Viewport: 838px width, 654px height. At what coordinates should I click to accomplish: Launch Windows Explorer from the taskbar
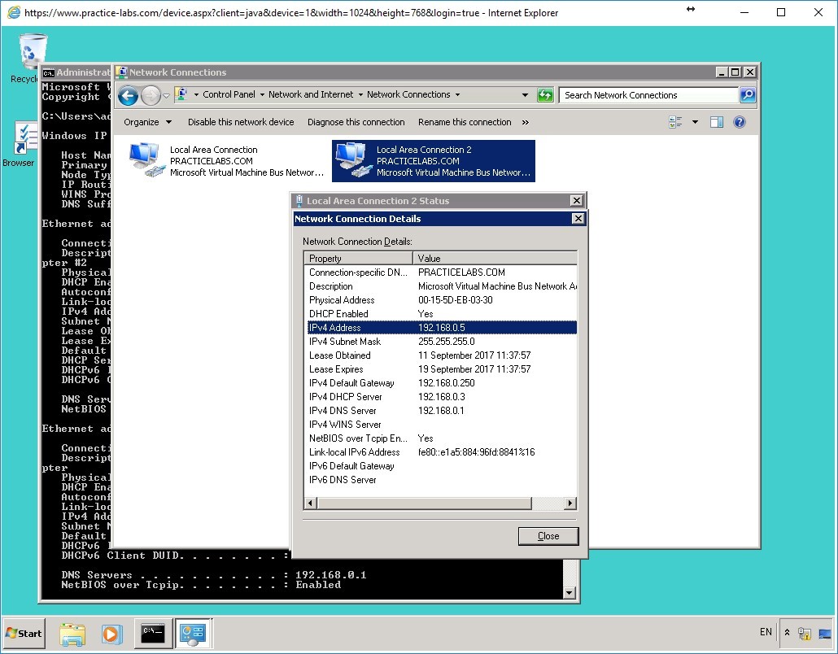click(x=73, y=633)
